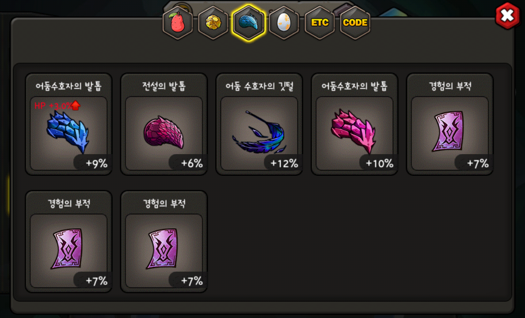The height and width of the screenshot is (318, 525).
Task: Click the +9% badge on blue claw
Action: pyautogui.click(x=93, y=163)
